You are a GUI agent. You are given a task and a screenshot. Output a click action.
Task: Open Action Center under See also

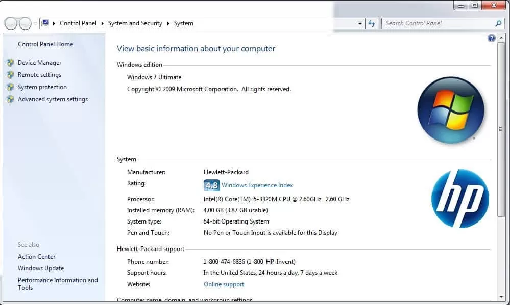click(x=36, y=257)
